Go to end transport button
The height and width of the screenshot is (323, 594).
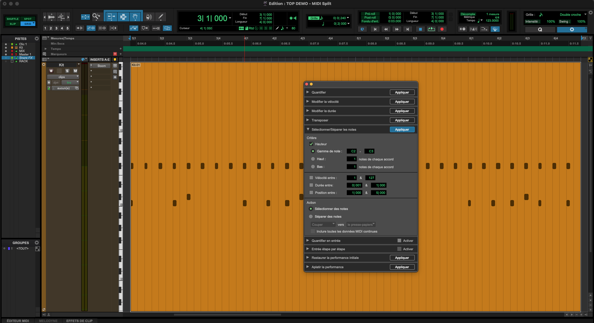[x=408, y=29]
